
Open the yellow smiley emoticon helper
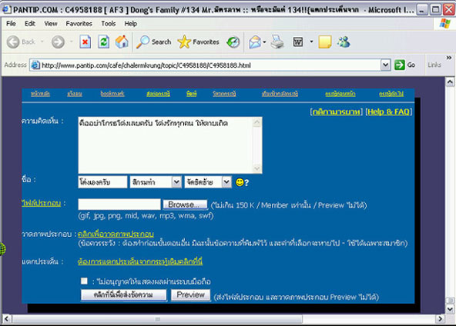tap(240, 182)
